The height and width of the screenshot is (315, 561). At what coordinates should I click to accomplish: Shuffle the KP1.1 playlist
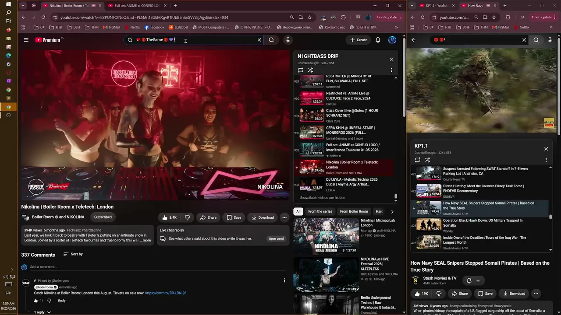(x=427, y=160)
